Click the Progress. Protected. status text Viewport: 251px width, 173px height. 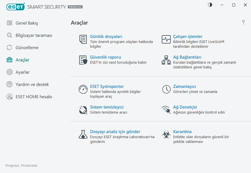(x=21, y=165)
